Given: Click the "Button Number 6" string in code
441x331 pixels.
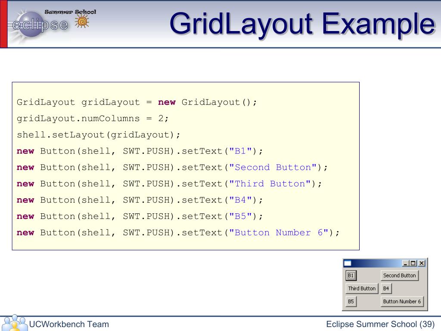Looking at the screenshot, I should pyautogui.click(x=279, y=233).
